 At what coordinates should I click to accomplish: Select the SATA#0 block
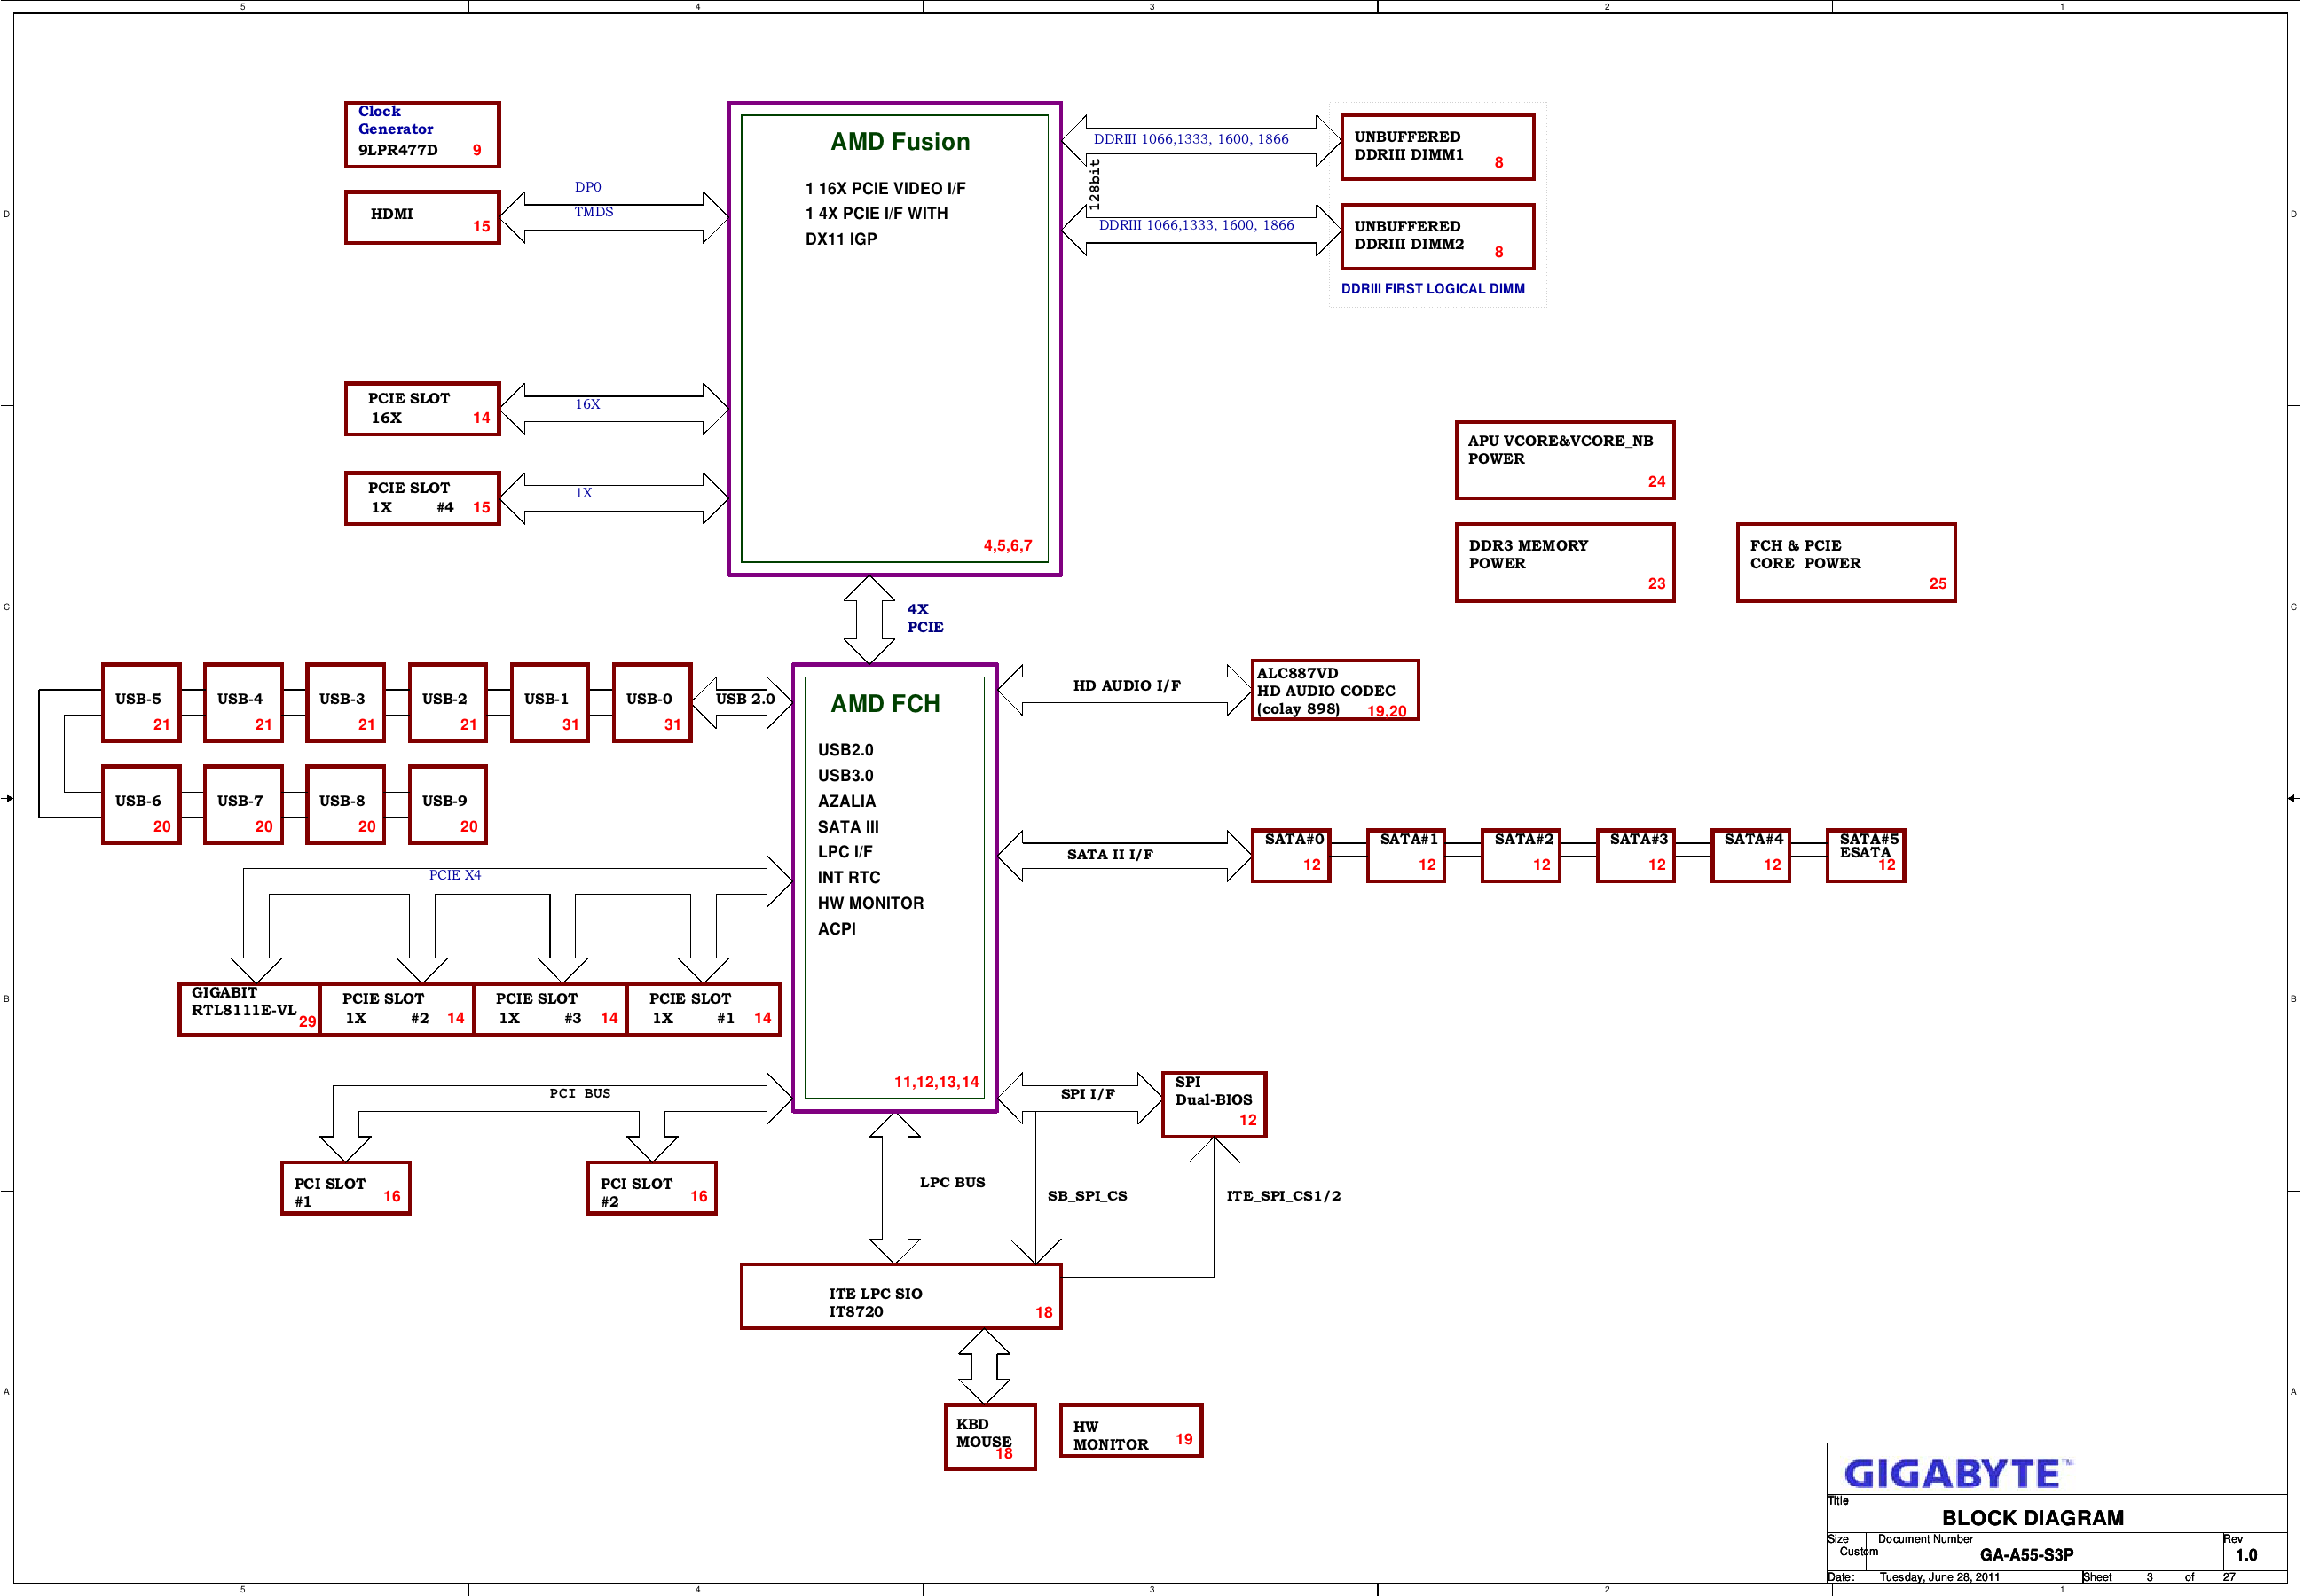1291,856
